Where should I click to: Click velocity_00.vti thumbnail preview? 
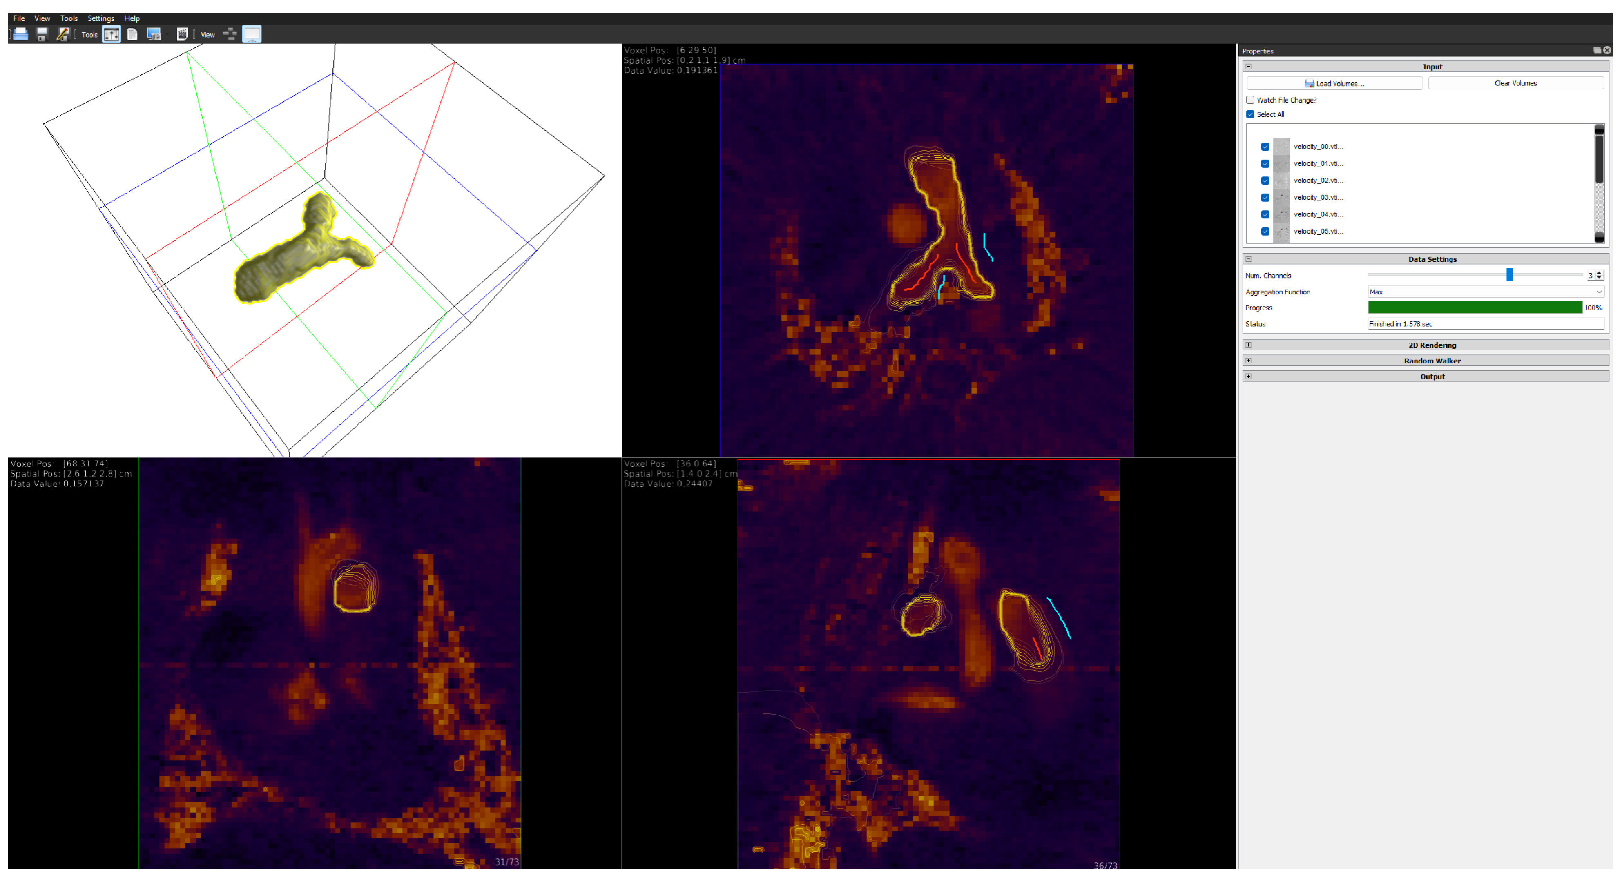(x=1281, y=147)
